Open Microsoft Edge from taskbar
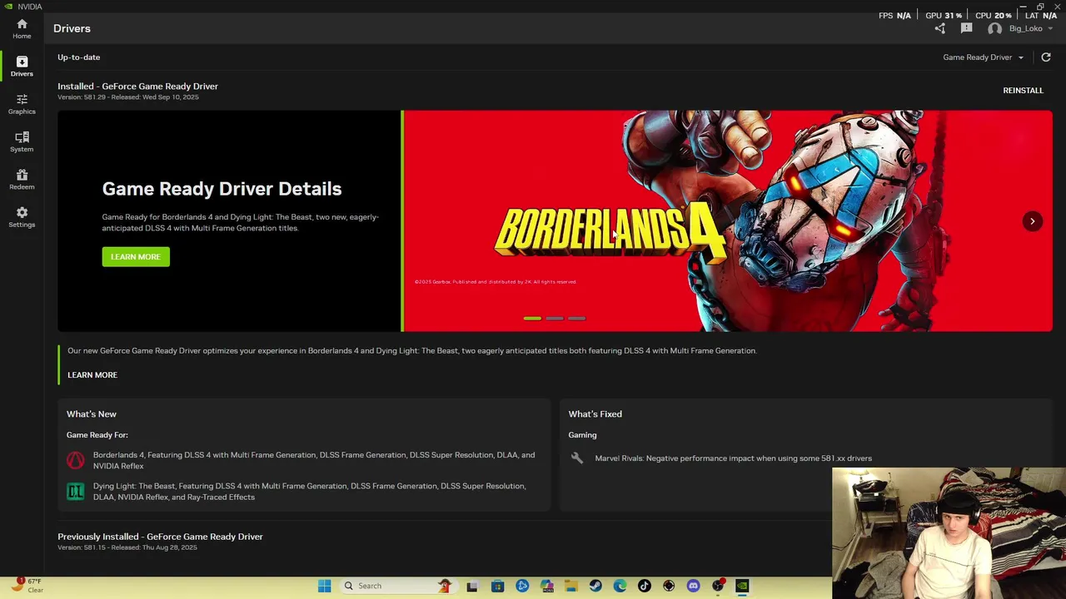1066x599 pixels. point(620,586)
